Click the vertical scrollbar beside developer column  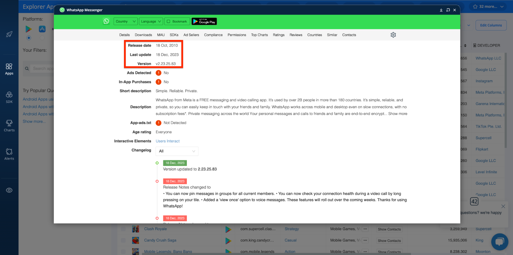pyautogui.click(x=506, y=100)
